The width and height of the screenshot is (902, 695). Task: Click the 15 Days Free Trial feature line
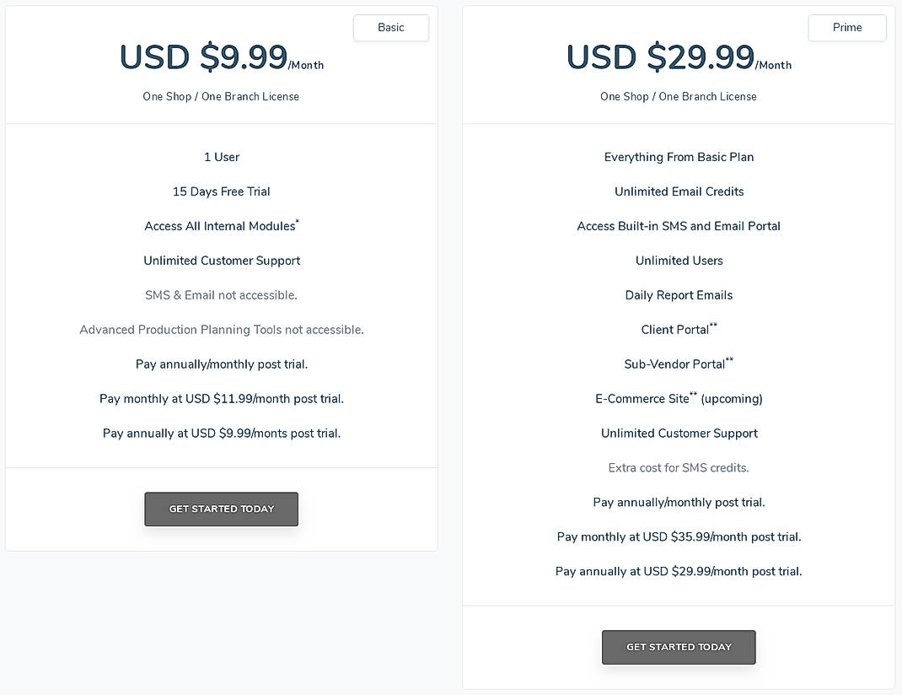click(221, 191)
